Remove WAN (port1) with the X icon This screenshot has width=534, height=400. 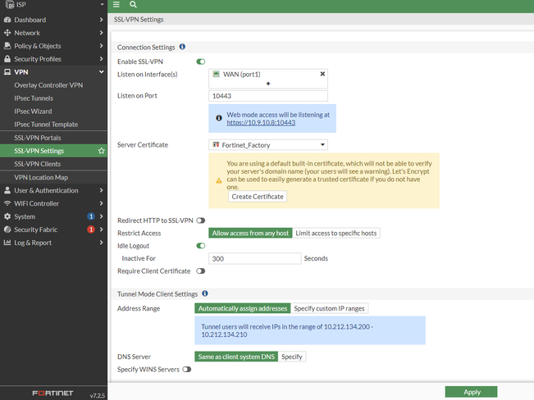click(x=322, y=74)
